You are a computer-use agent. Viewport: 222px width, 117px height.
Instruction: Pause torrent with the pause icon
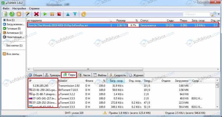point(52,14)
